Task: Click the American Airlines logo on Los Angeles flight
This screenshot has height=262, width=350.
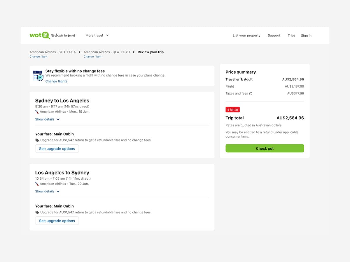Action: (x=37, y=184)
